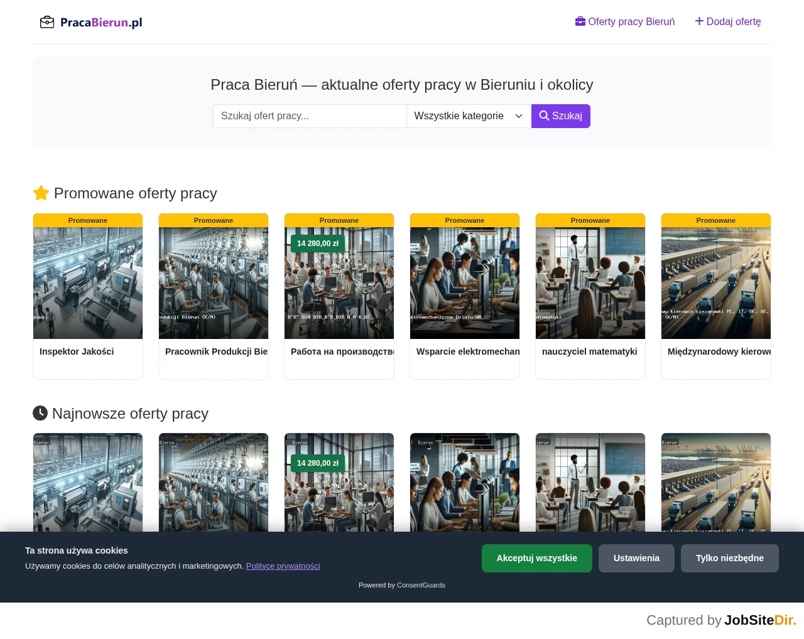Click 14 280,00 zł badge in newest offers
Viewport: 804px width, 639px height.
click(318, 463)
